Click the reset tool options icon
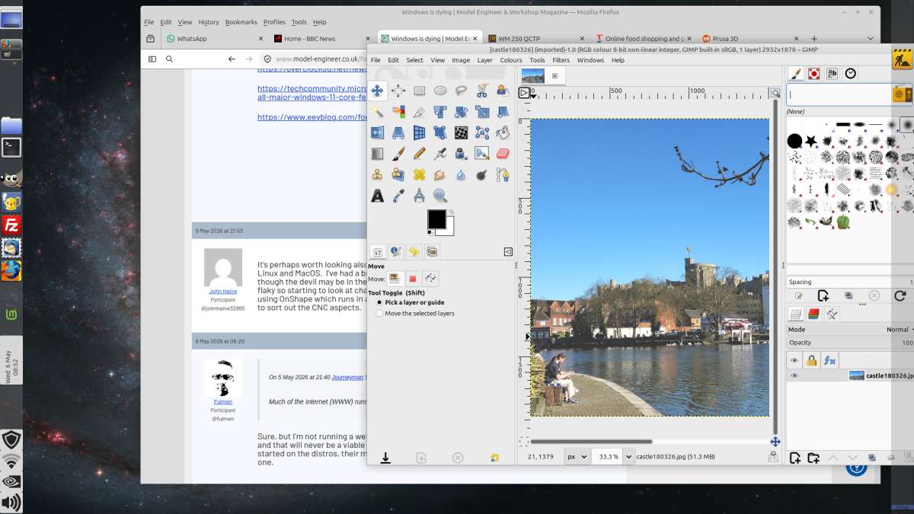Viewport: 914px width, 514px height. (x=495, y=458)
